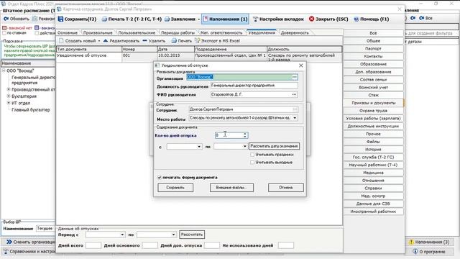Click the Экспорт в MS Excel icon
This screenshot has height=259, width=460.
[x=198, y=40]
